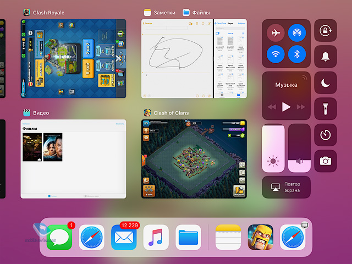Image resolution: width=352 pixels, height=264 pixels.
Task: Tap the Заметки title icon
Action: pyautogui.click(x=147, y=13)
